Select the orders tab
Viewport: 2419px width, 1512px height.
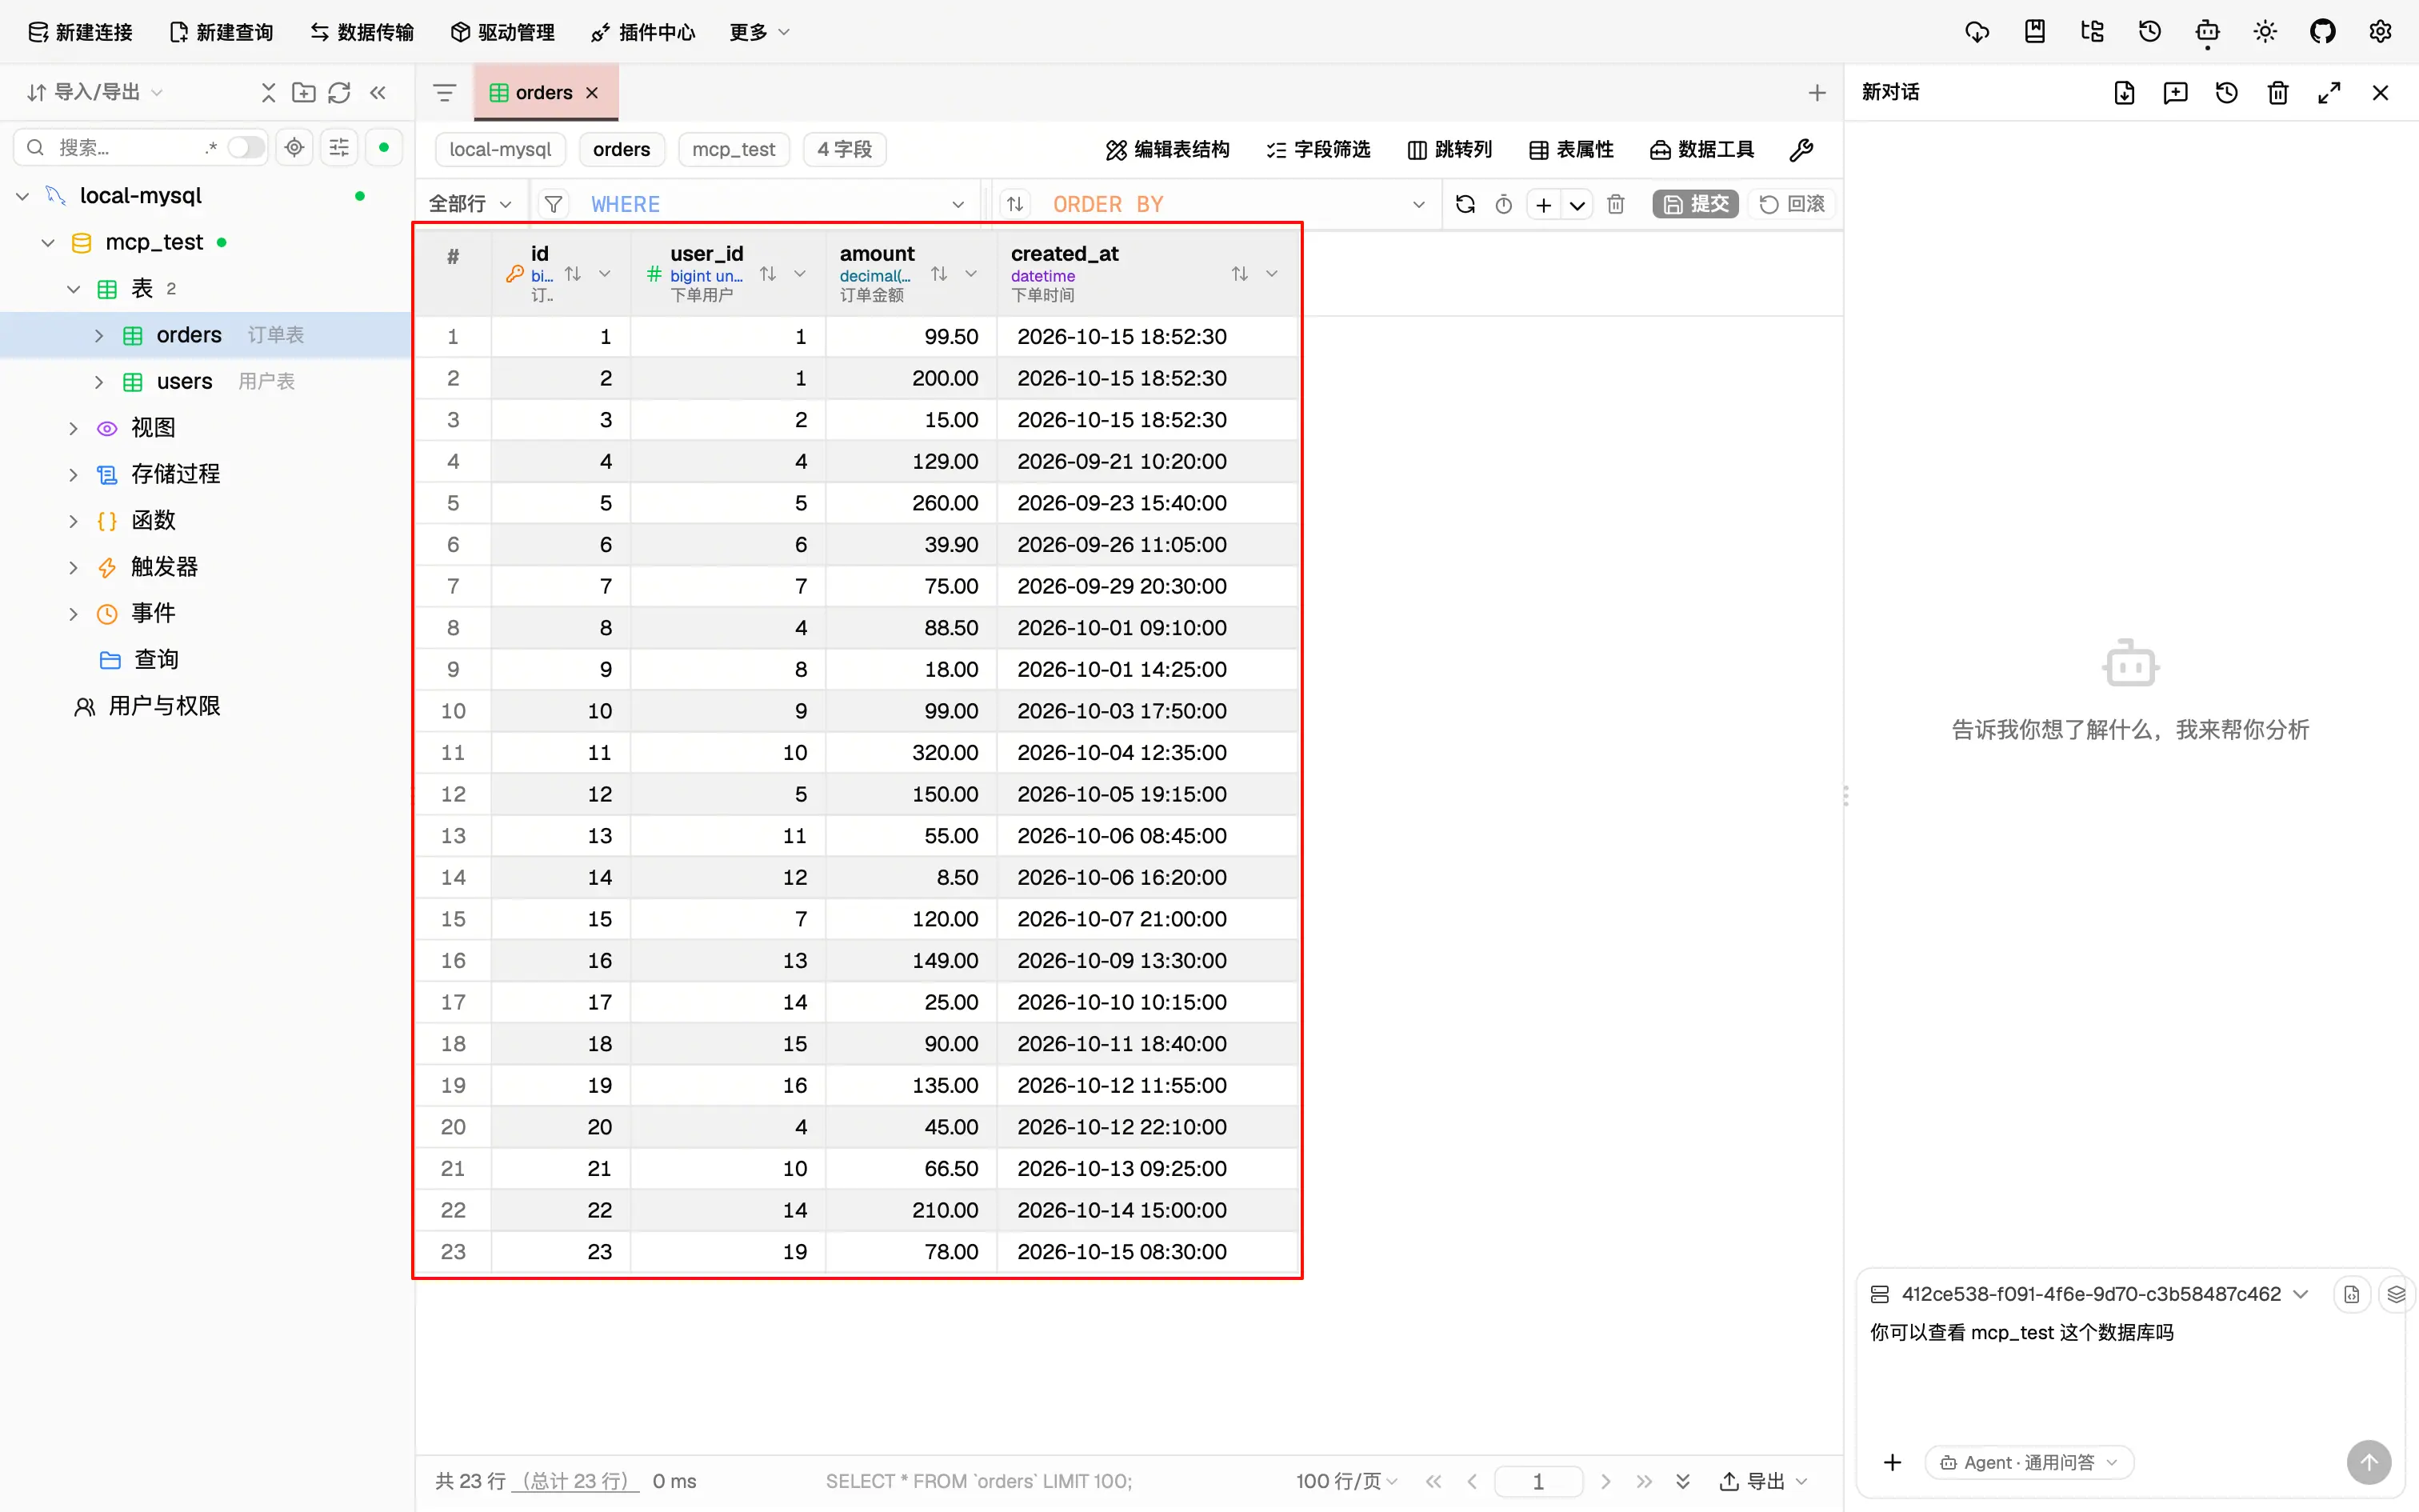[546, 92]
